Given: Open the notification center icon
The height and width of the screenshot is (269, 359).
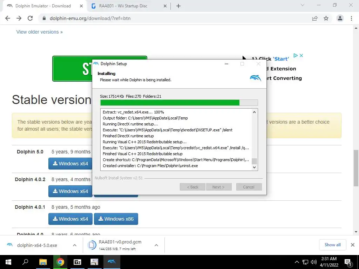Looking at the screenshot, I should point(348,262).
